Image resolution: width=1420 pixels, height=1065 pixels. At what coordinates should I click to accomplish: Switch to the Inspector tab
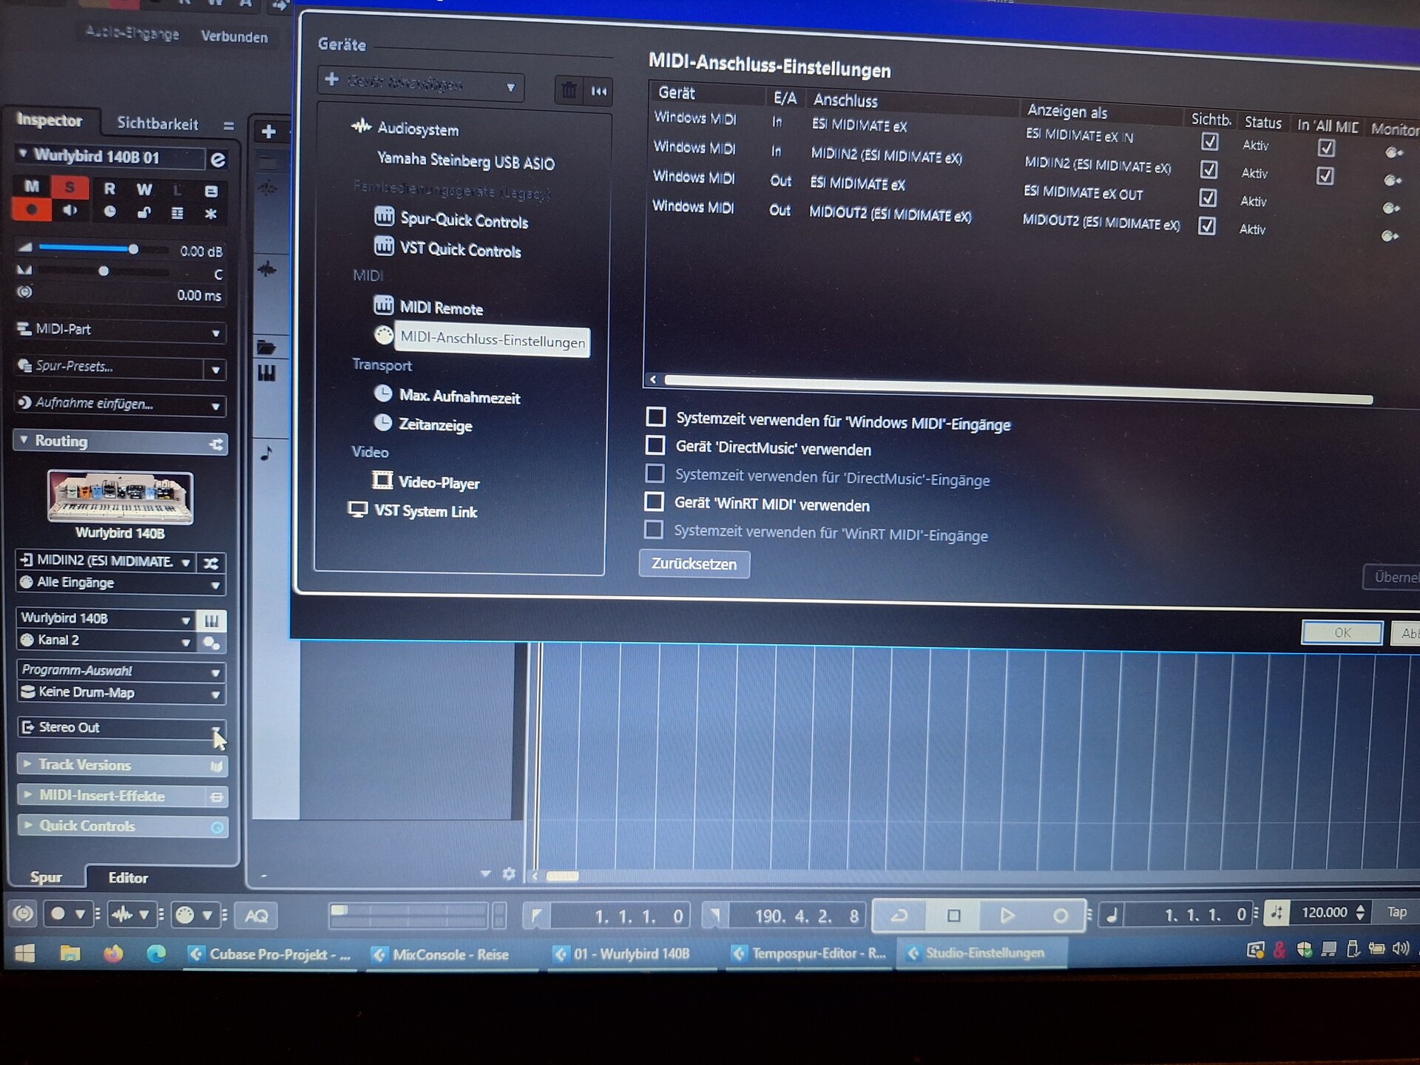pyautogui.click(x=49, y=120)
